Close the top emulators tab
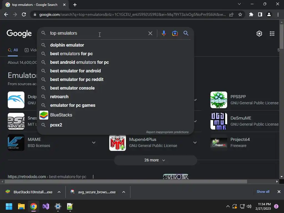The height and width of the screenshot is (213, 284). [64, 5]
